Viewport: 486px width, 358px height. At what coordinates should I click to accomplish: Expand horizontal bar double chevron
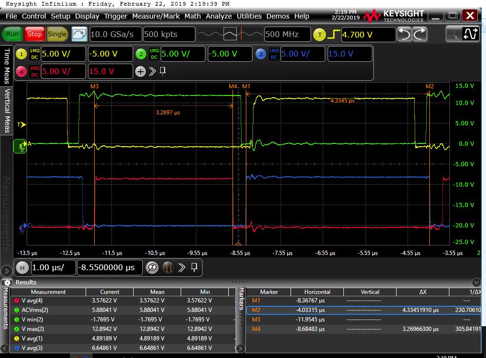[182, 267]
